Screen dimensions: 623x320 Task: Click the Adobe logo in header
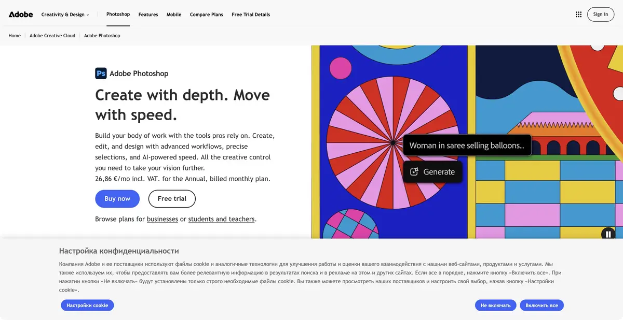coord(20,14)
